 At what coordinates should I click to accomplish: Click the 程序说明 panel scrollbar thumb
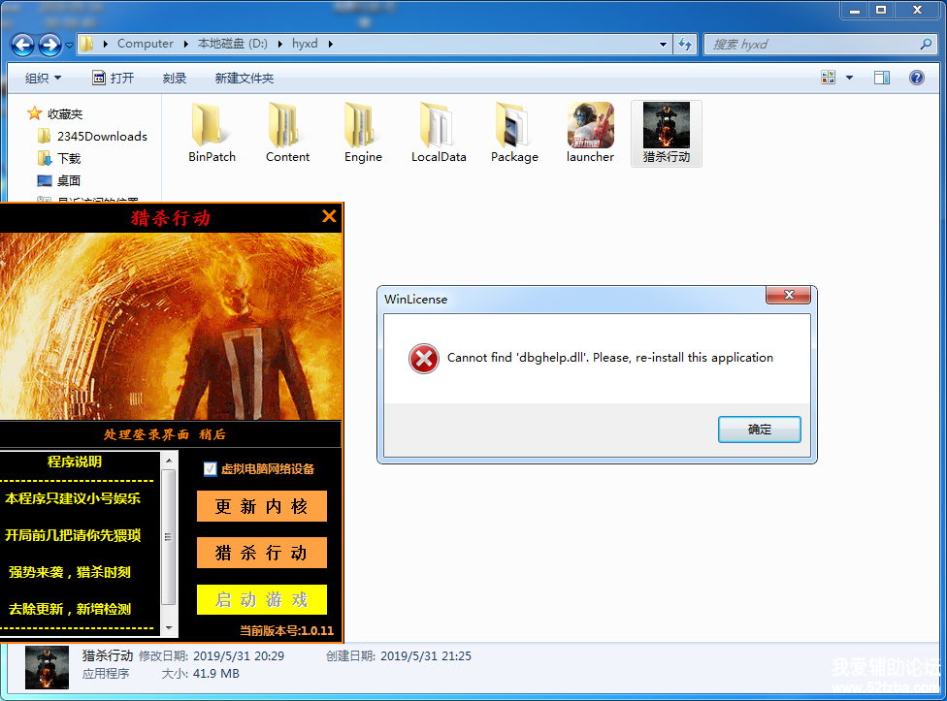169,537
